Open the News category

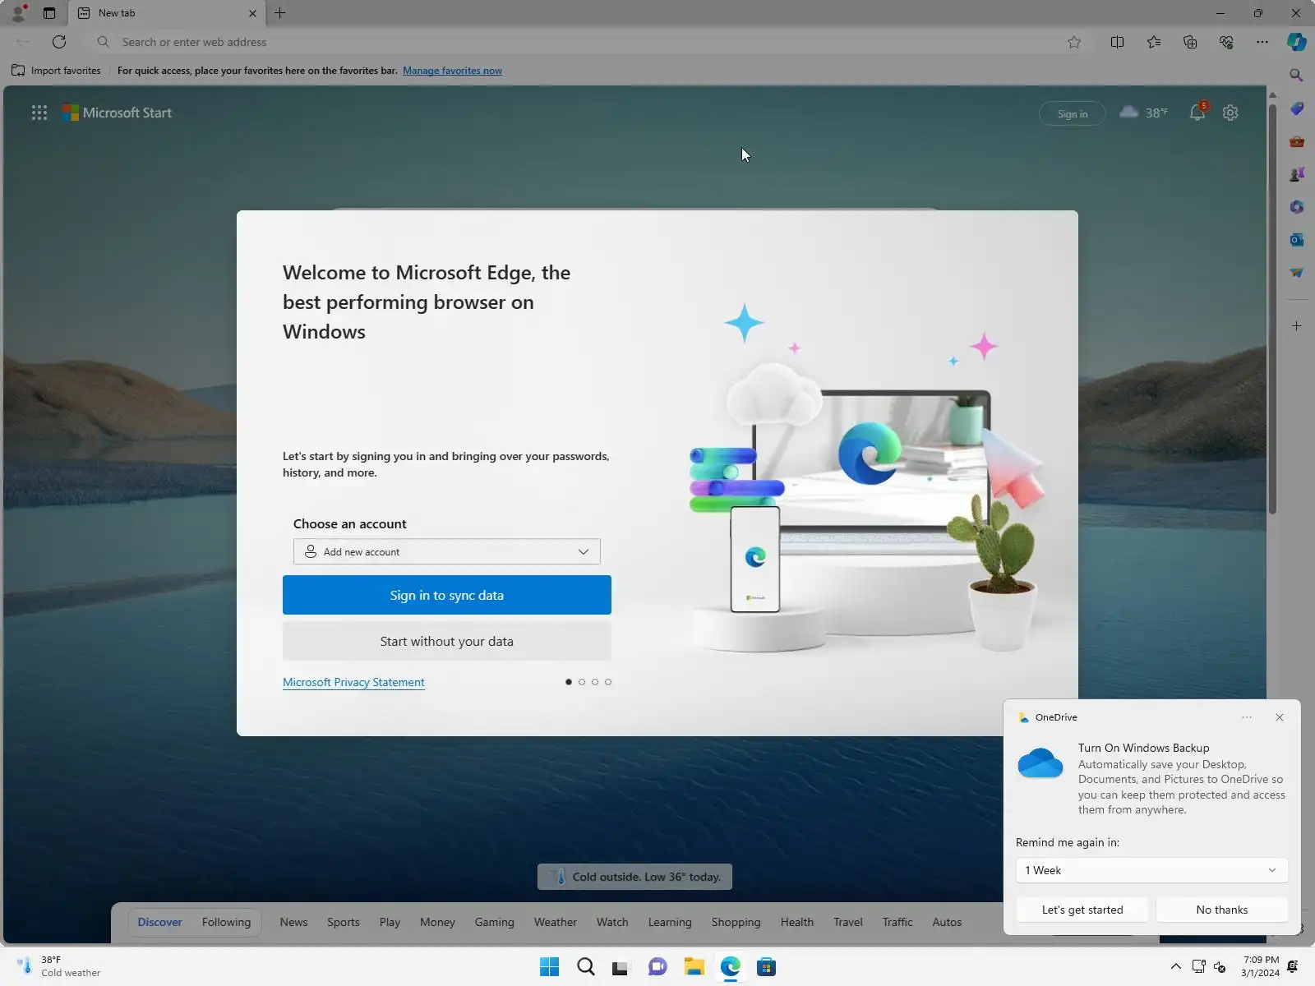293,922
